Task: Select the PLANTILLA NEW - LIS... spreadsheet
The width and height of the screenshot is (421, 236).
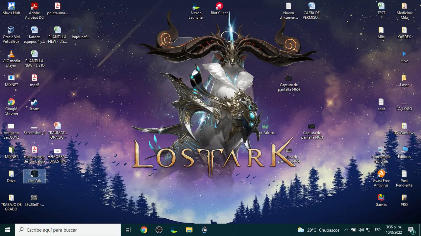Action: (x=57, y=35)
